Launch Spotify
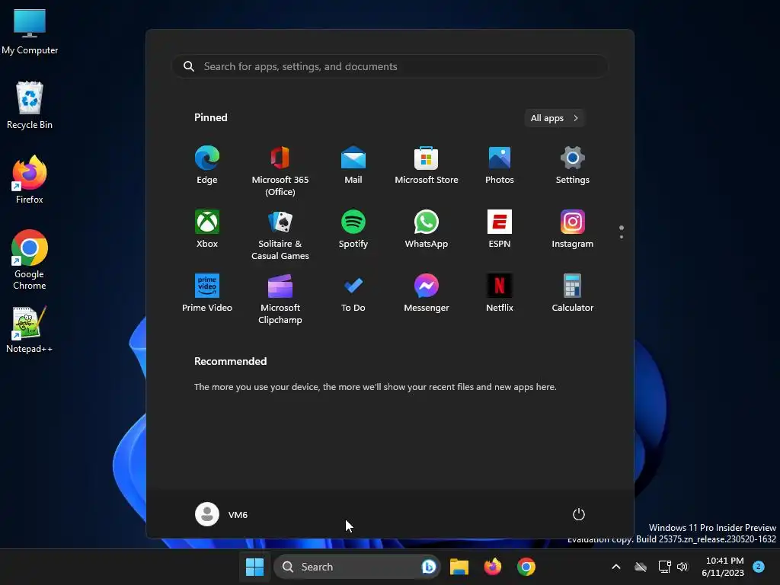The height and width of the screenshot is (585, 780). (x=353, y=230)
